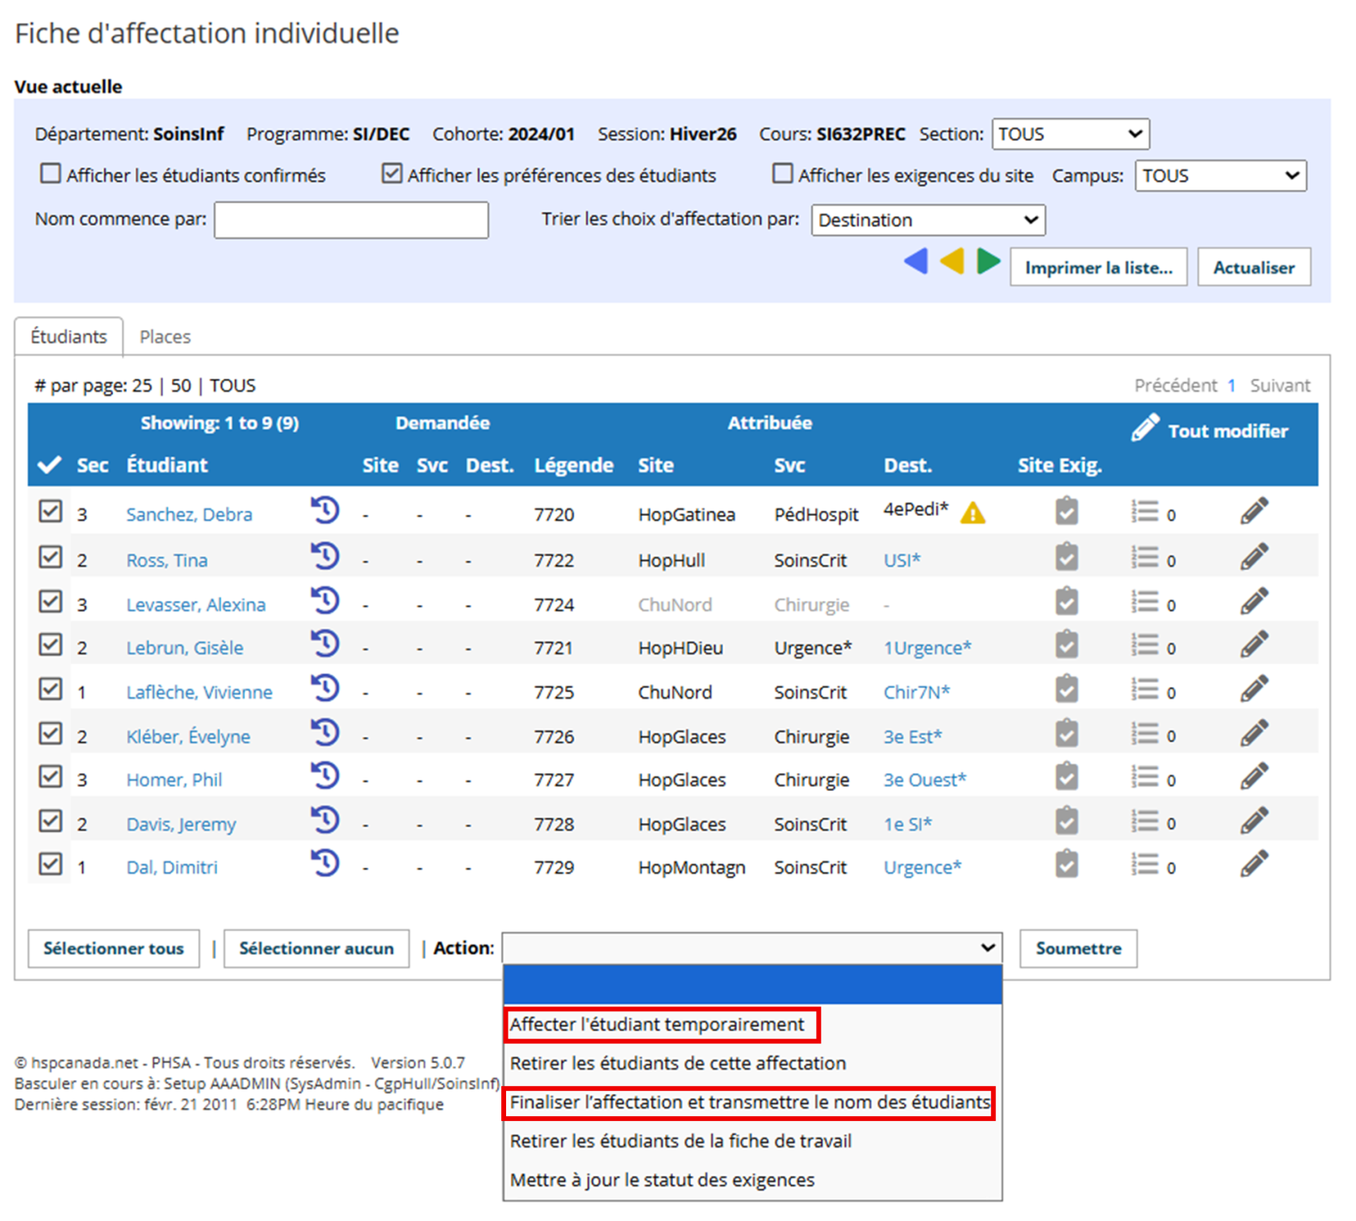Choose Affecter l'étudiant temporairement option
Viewport: 1356px width, 1221px height.
pos(657,1024)
